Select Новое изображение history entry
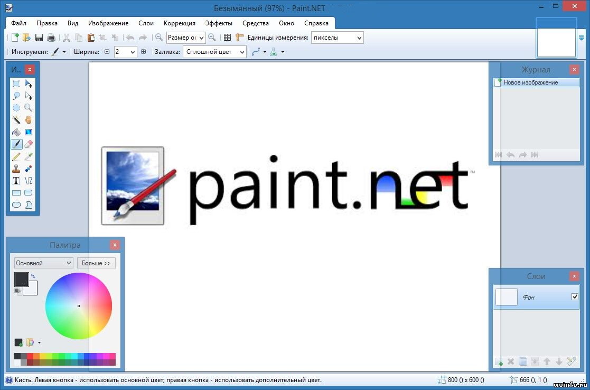590x390 pixels. pos(537,82)
